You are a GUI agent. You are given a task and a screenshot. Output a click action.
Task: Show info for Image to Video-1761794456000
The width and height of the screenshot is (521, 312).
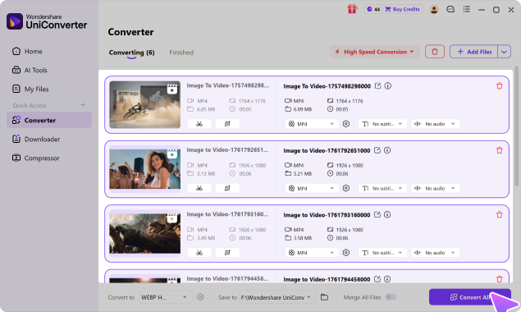(x=387, y=279)
